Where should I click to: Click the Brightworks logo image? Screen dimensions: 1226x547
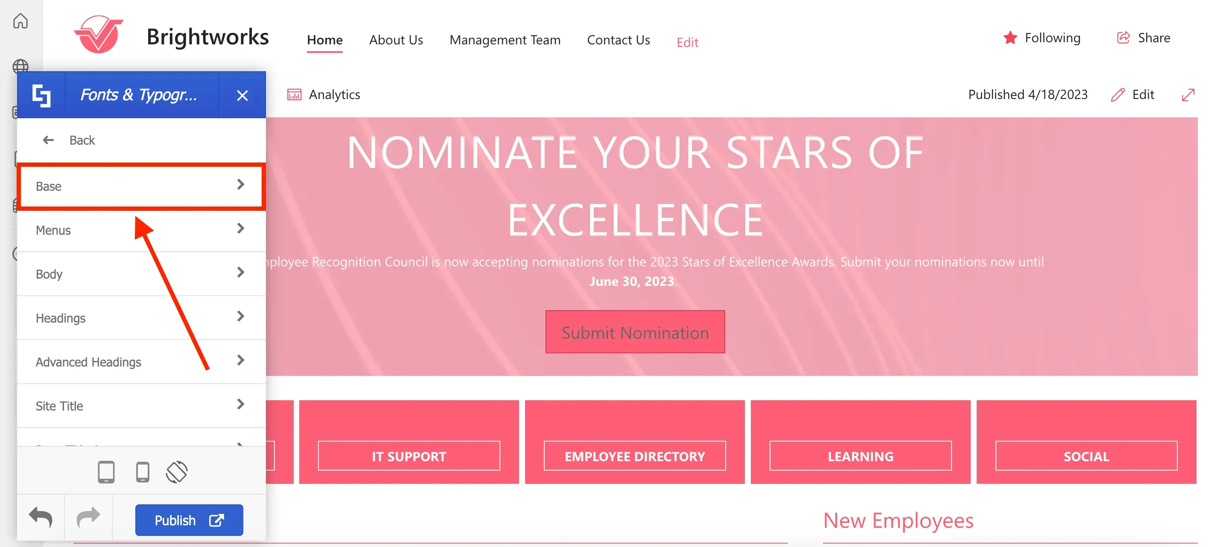(x=99, y=34)
